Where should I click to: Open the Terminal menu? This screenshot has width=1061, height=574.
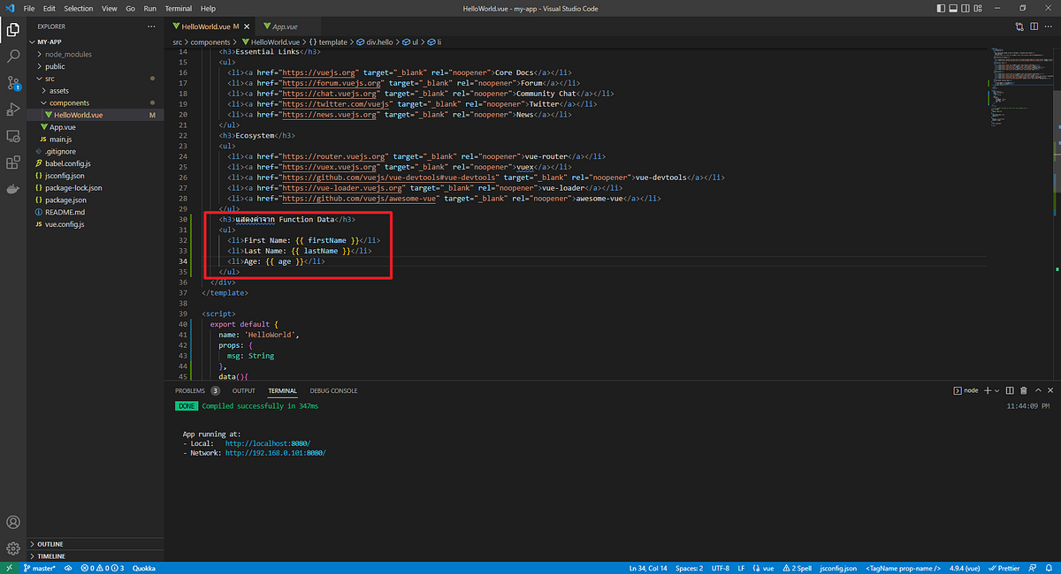click(x=178, y=8)
